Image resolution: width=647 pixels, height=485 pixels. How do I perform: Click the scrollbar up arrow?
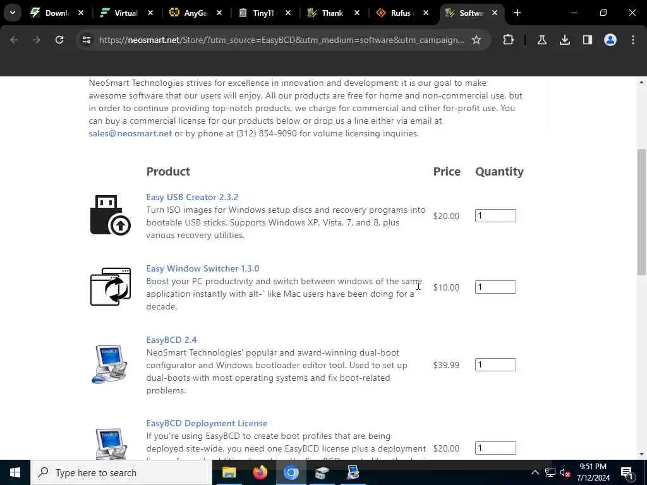(642, 83)
